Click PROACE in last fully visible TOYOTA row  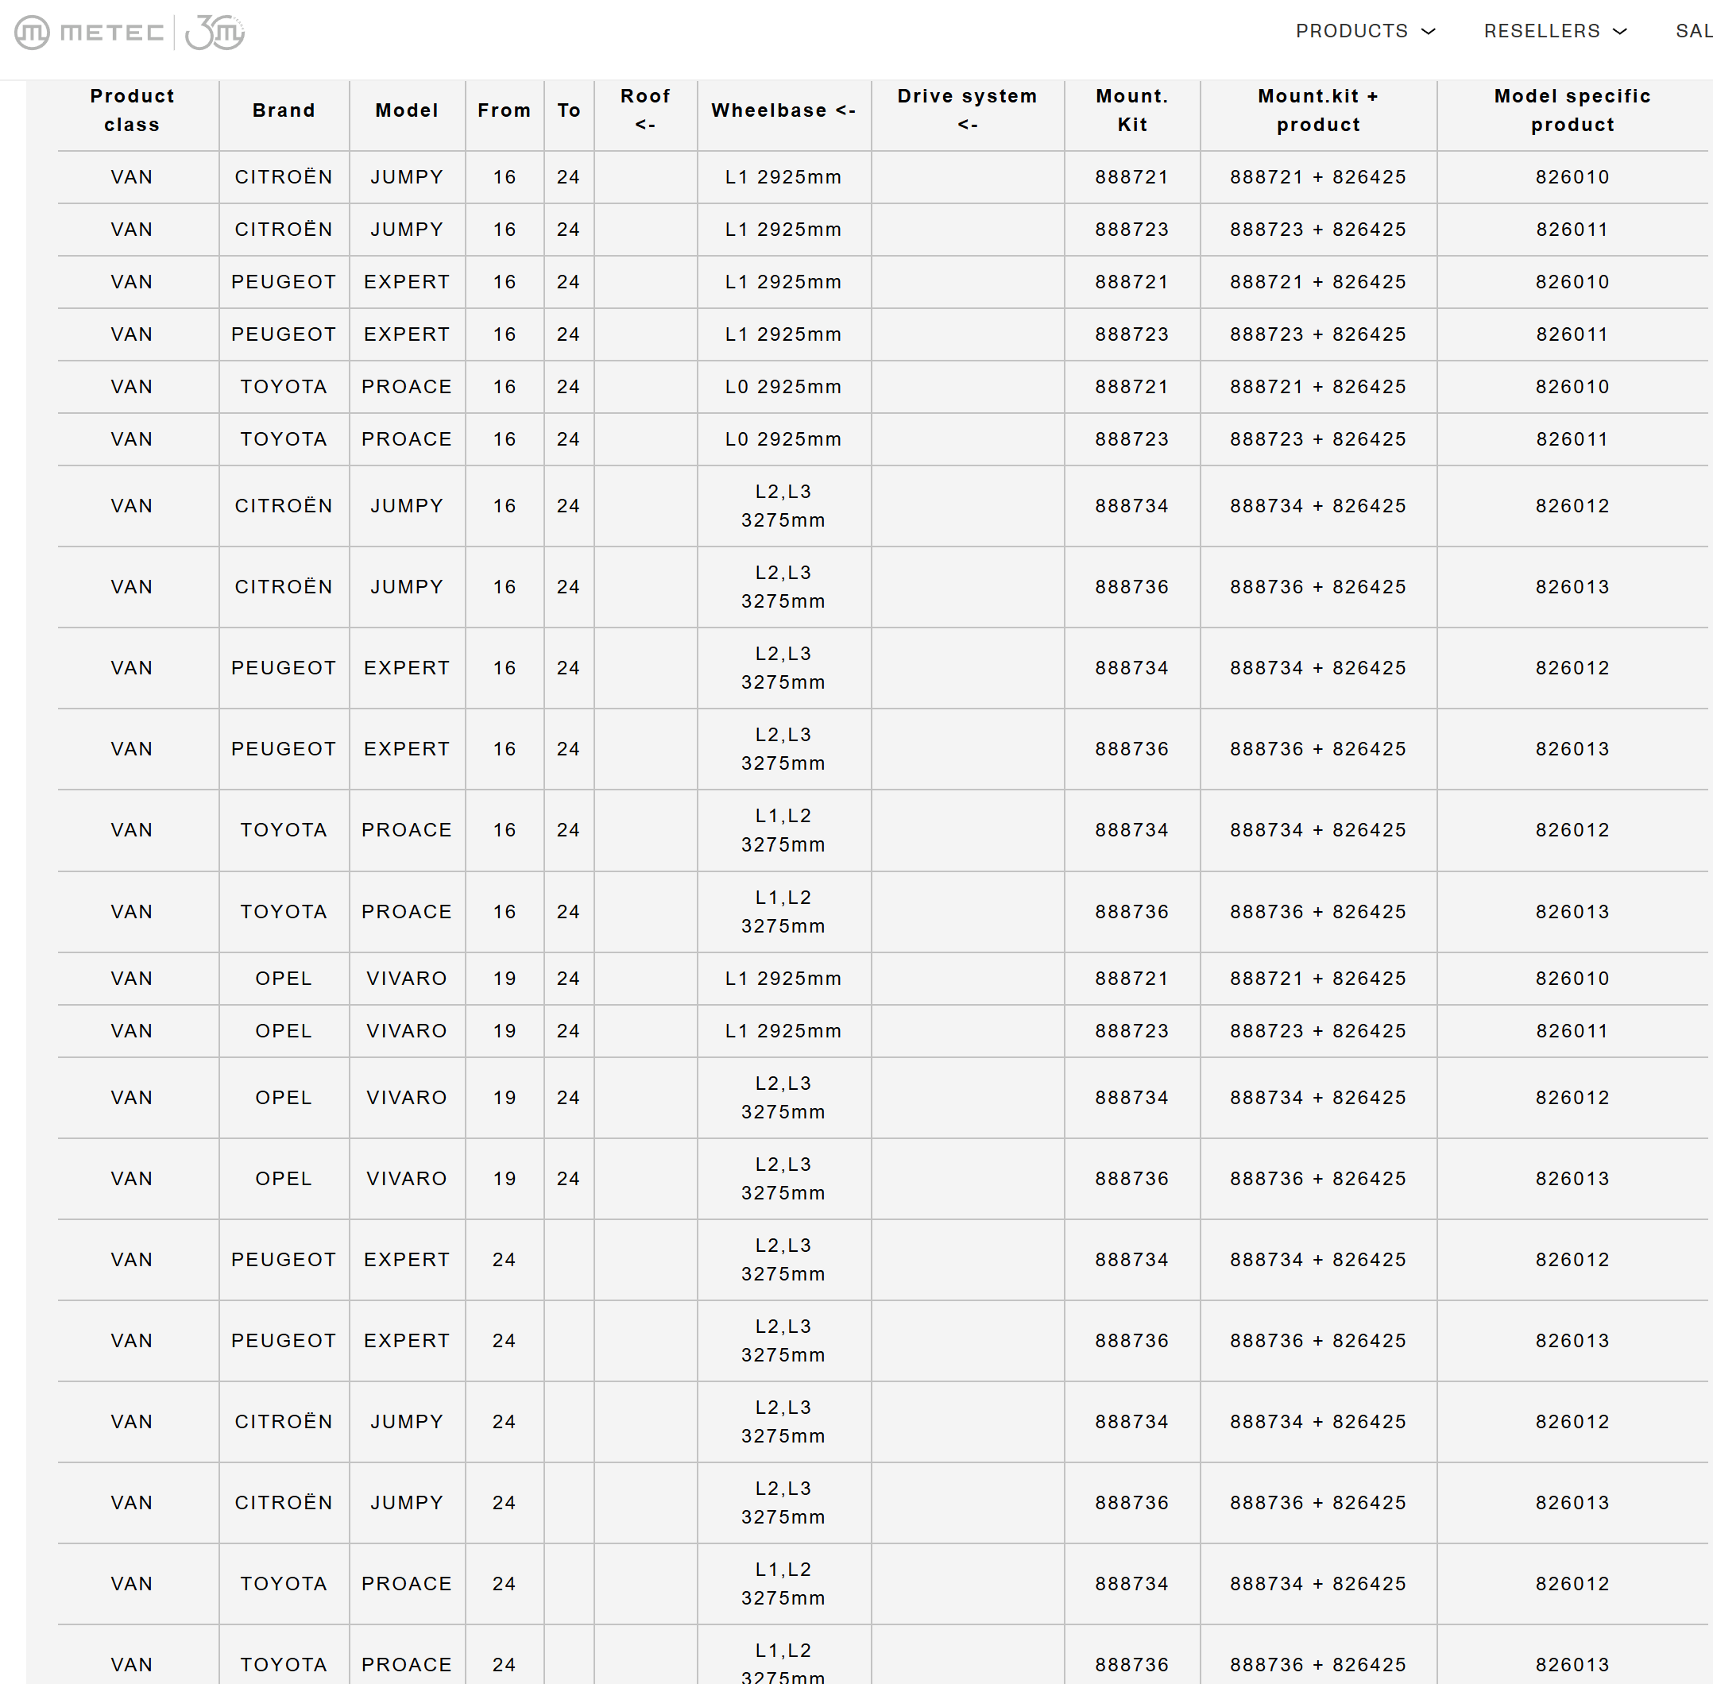point(407,1583)
